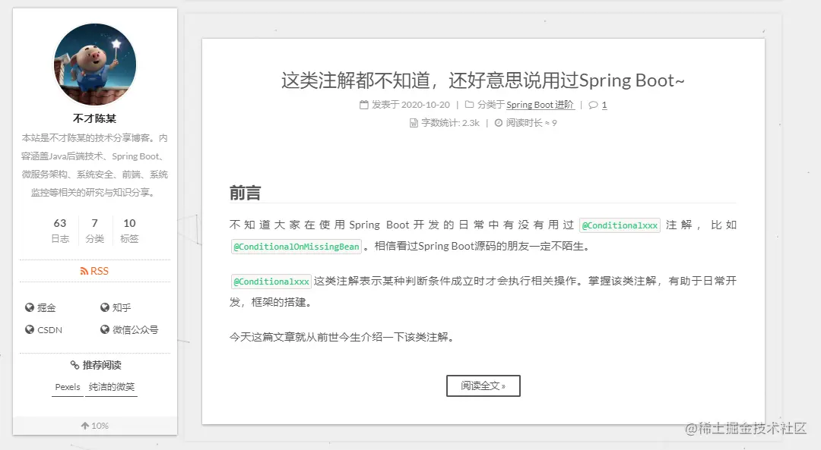821x450 pixels.
Task: Click the globe icon beside 掘金
Action: pos(30,307)
